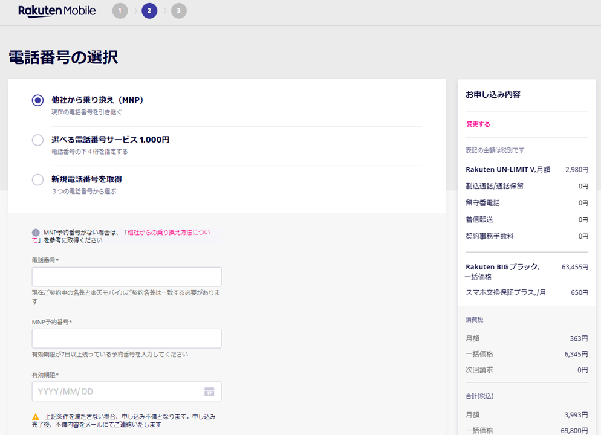Select 選べる電話番号サービス 1,000円 option
This screenshot has height=435, width=601.
click(37, 140)
